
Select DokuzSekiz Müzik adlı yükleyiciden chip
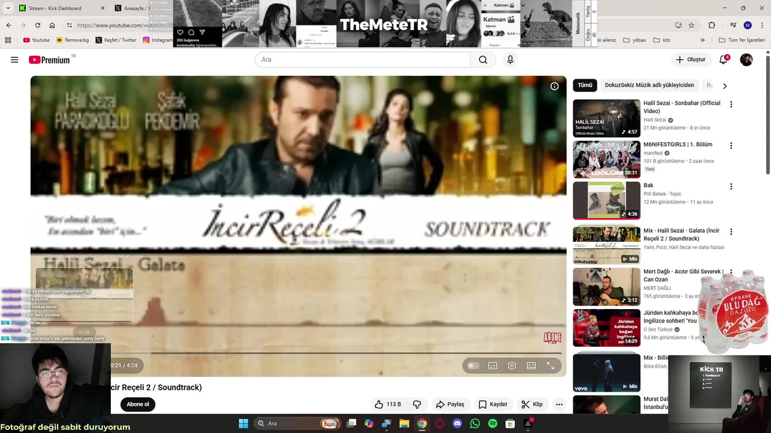(649, 85)
